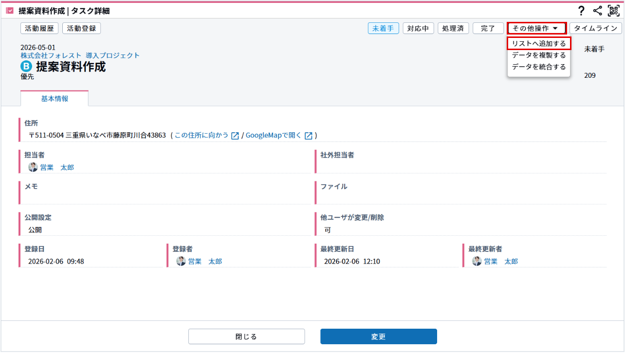The width and height of the screenshot is (625, 353).
Task: Click external link icon after この住所に向かう
Action: coord(235,136)
